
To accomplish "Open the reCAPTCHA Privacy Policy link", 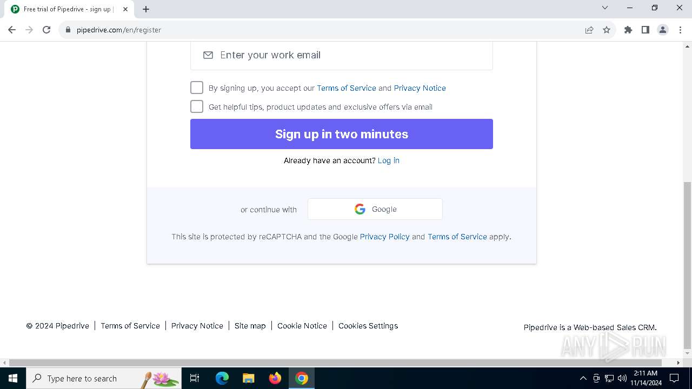I will click(x=385, y=237).
